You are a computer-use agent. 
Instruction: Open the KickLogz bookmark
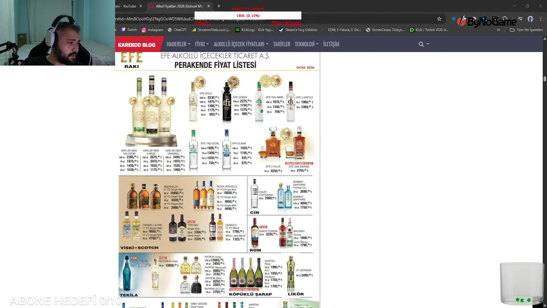pos(254,30)
